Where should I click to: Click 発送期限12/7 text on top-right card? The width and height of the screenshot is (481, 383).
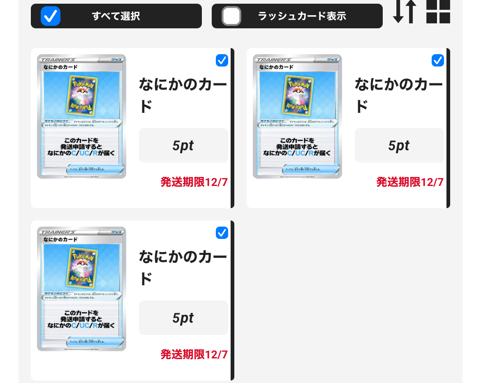pos(410,182)
